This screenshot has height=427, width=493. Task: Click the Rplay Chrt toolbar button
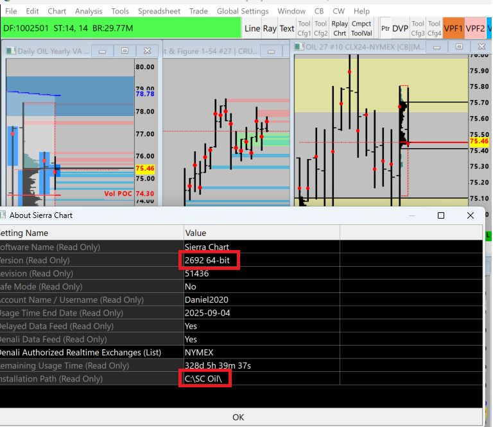(340, 29)
